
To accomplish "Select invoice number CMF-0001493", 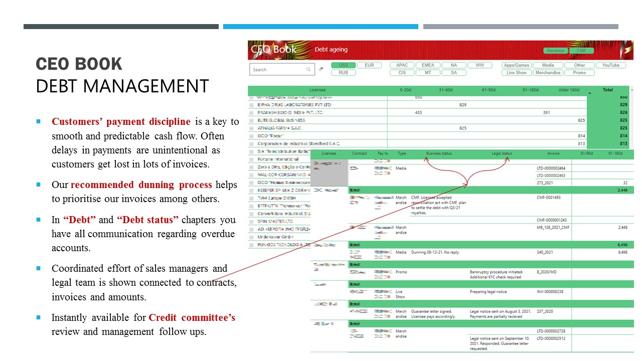I will tap(549, 198).
